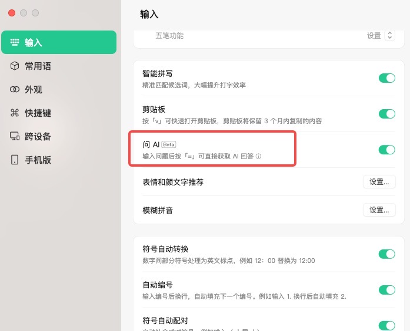Switch to the 常用语 sidebar tab
The width and height of the screenshot is (410, 331).
38,66
